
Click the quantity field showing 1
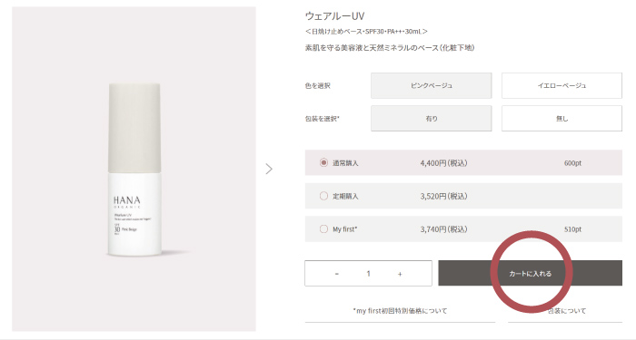(x=368, y=274)
